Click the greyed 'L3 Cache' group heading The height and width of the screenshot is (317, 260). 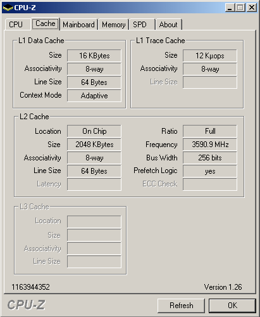point(34,207)
